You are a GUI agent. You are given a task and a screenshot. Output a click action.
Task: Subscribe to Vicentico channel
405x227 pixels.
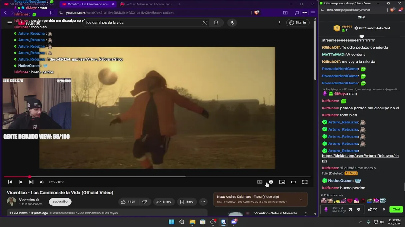coord(60,201)
